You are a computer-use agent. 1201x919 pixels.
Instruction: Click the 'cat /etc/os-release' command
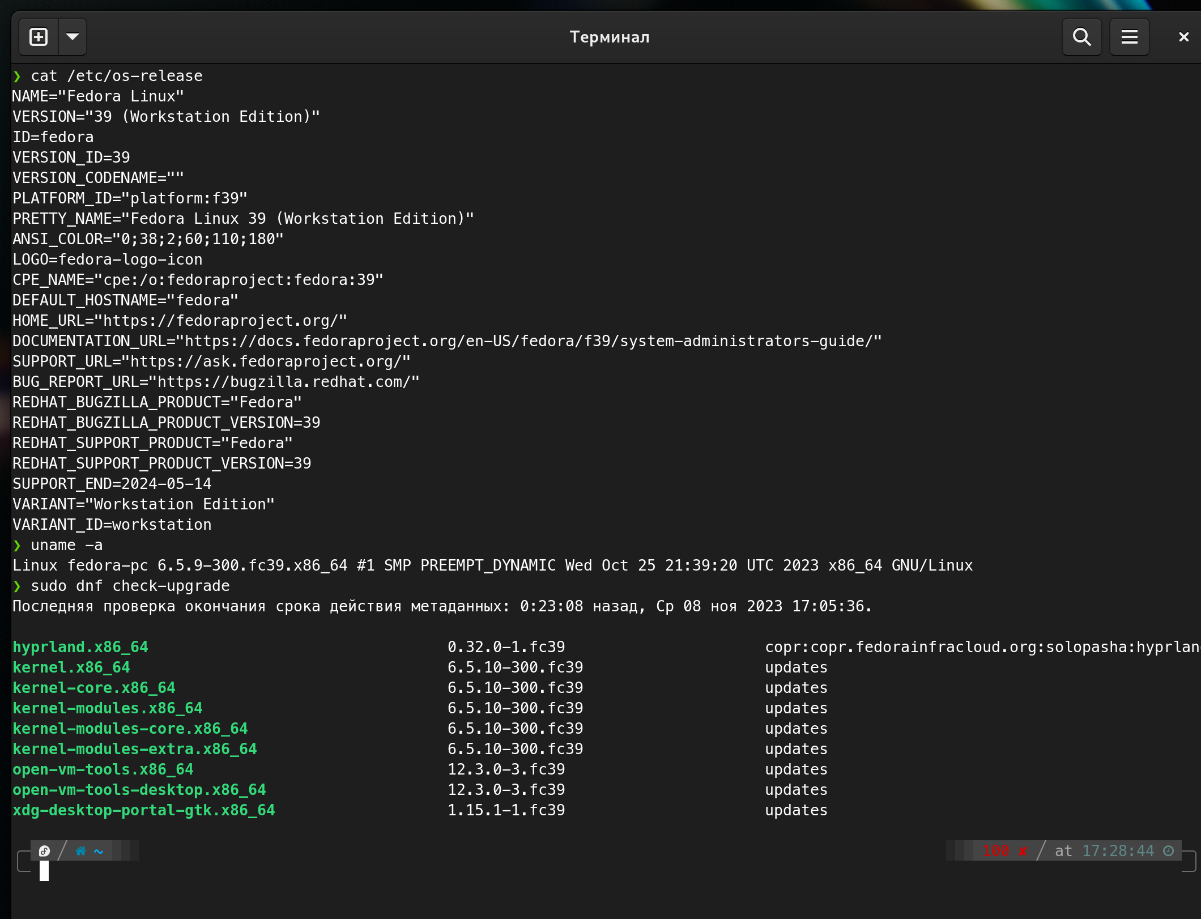[x=117, y=76]
